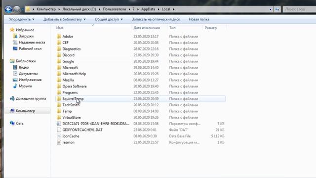The height and width of the screenshot is (178, 316).
Task: Expand arrow after Local in address bar
Action: pyautogui.click(x=173, y=9)
